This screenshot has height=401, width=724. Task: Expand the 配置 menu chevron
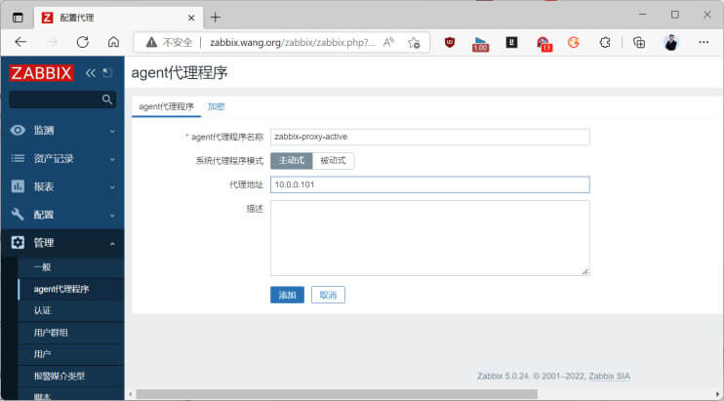[112, 216]
